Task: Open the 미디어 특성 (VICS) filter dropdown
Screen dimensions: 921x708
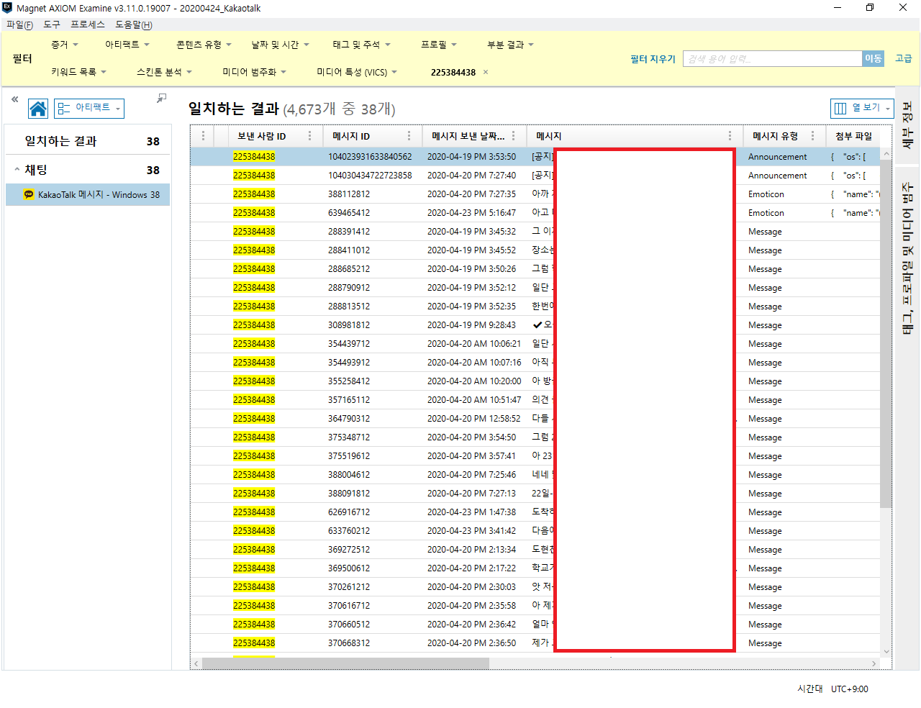Action: [x=357, y=72]
